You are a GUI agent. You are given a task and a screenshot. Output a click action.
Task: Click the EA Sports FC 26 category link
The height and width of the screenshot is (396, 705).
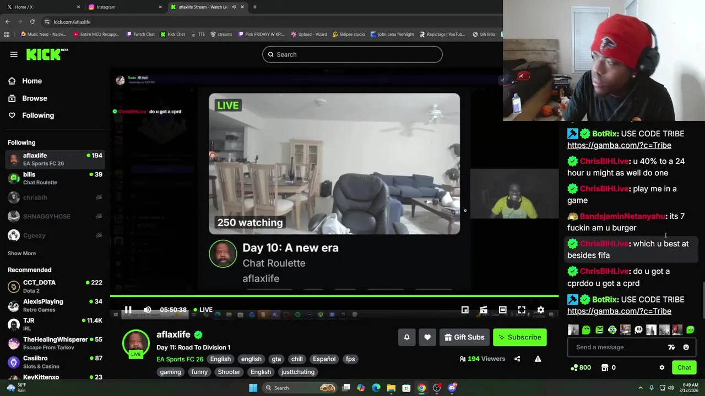coord(180,359)
